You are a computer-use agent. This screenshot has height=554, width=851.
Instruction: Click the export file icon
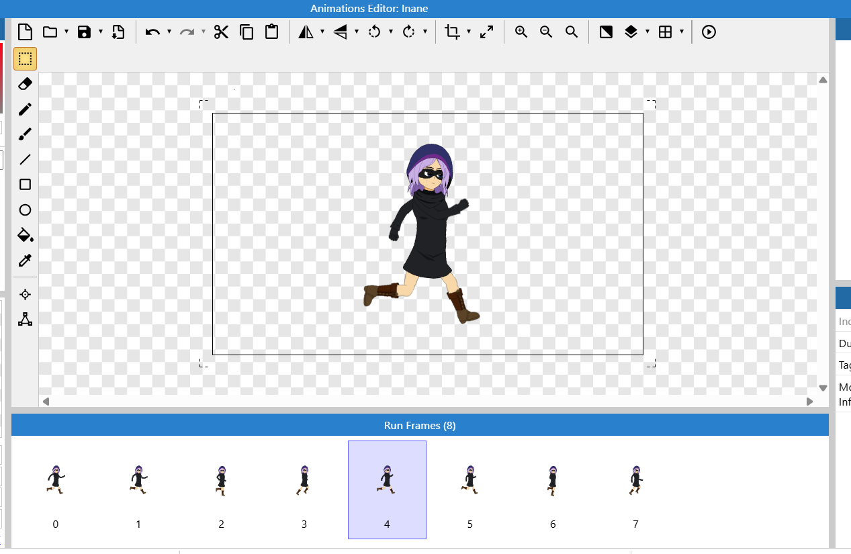(118, 32)
